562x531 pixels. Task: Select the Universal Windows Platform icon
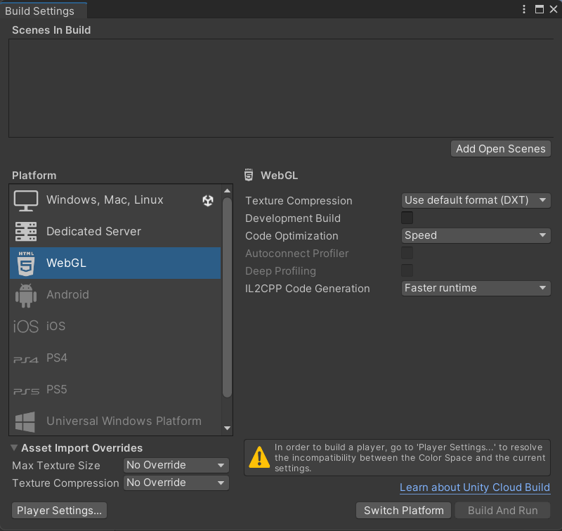26,421
